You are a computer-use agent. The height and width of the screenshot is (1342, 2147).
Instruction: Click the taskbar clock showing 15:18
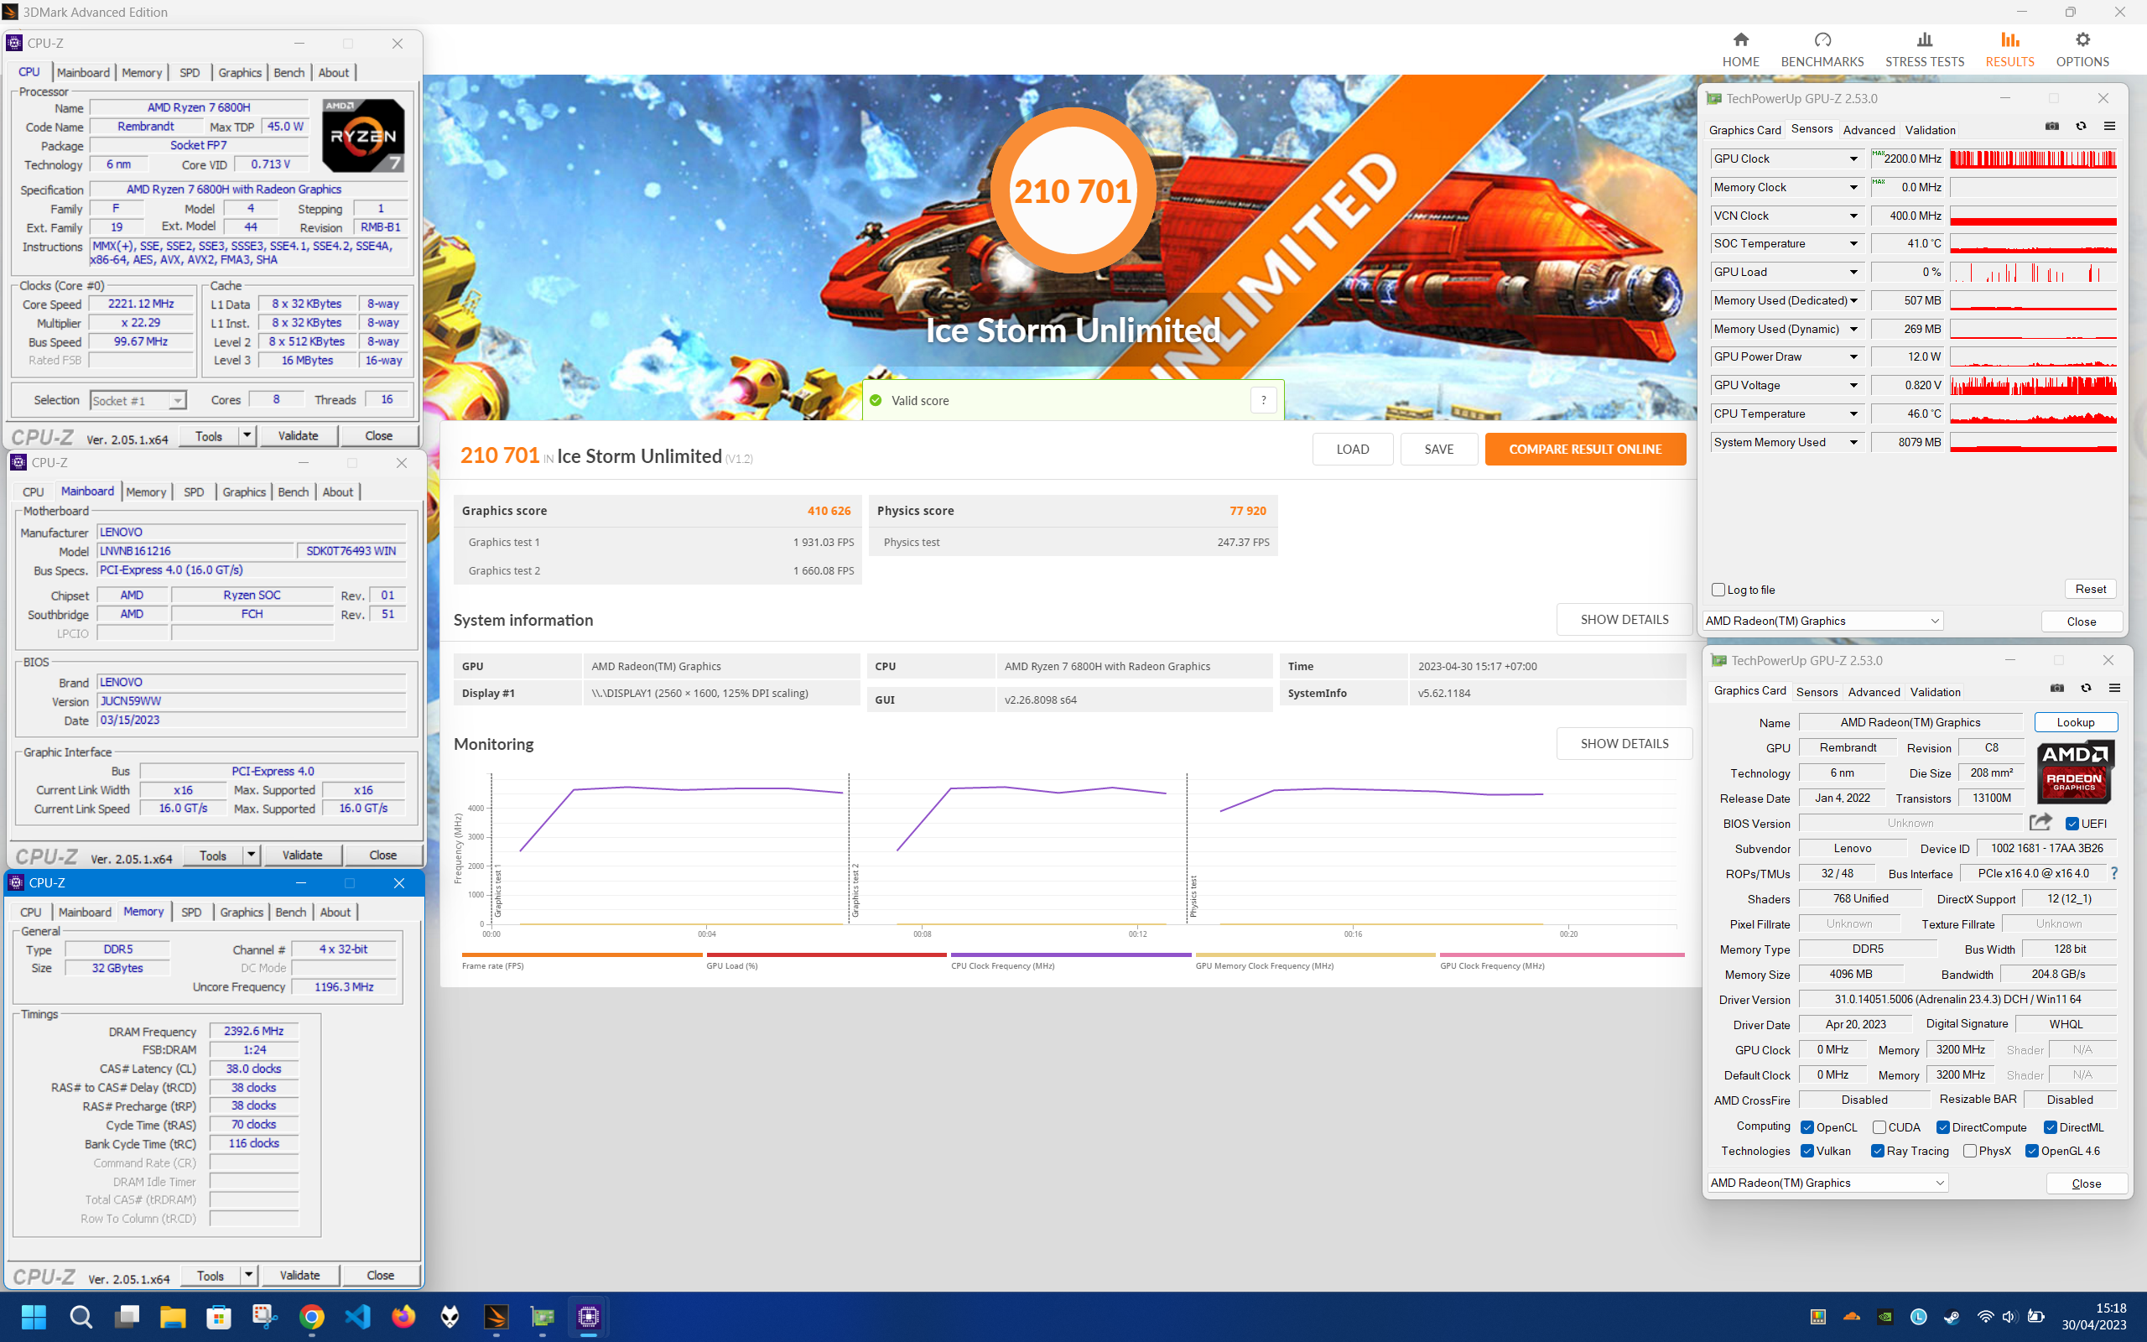point(2110,1308)
